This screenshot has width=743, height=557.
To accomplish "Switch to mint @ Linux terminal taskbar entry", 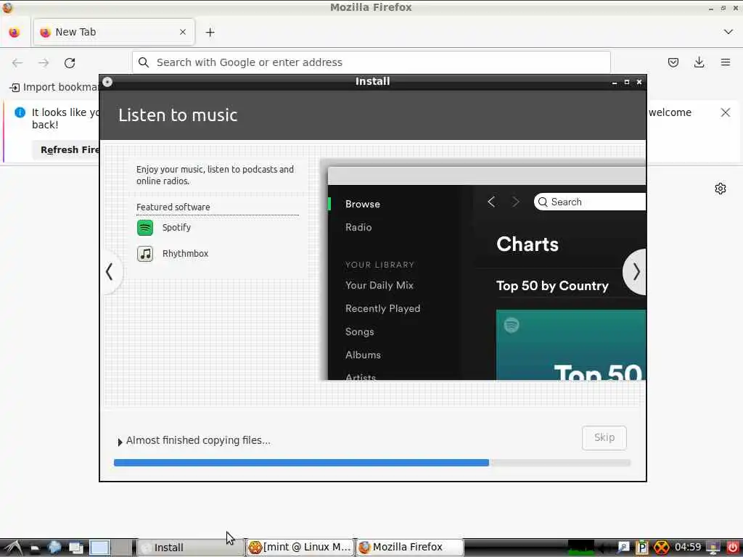I will click(300, 548).
